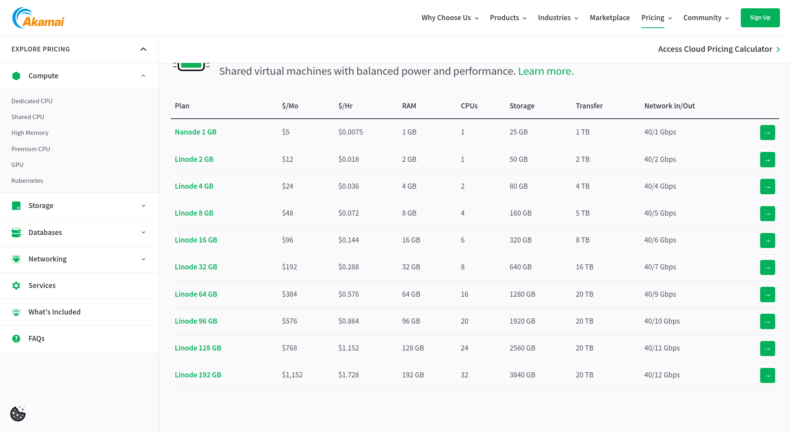Viewport: 791px width, 432px height.
Task: Click arrow button for Linode 96 GB
Action: coord(767,322)
